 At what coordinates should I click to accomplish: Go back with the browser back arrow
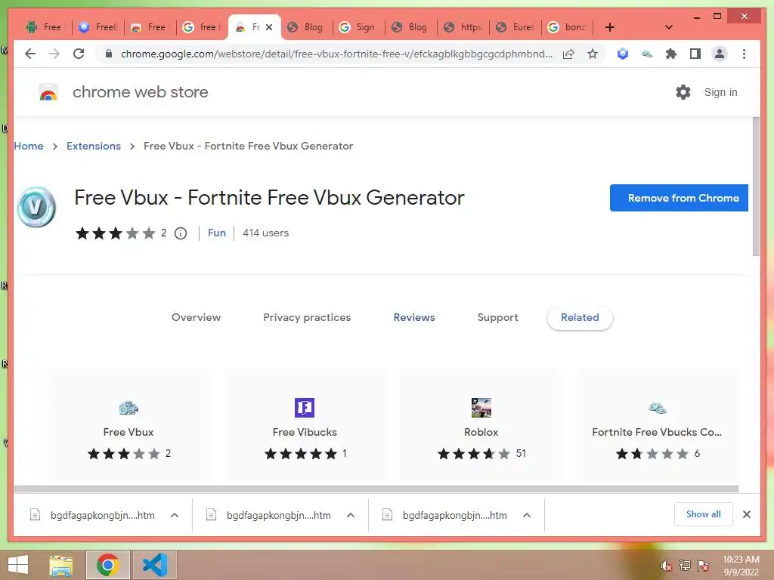click(30, 54)
